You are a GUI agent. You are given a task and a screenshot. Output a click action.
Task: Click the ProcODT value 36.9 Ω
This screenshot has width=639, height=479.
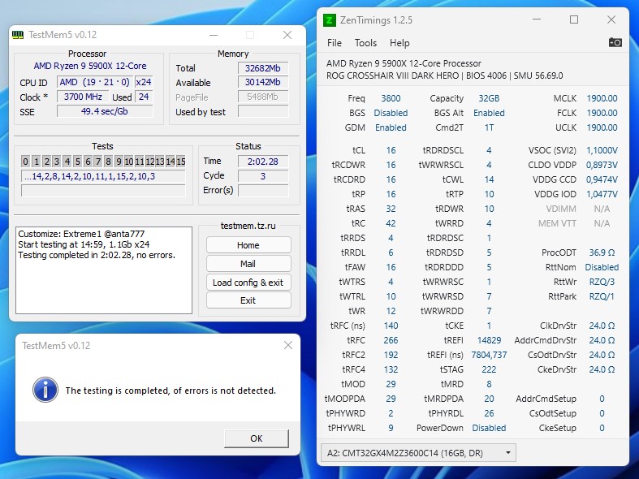[x=602, y=252]
